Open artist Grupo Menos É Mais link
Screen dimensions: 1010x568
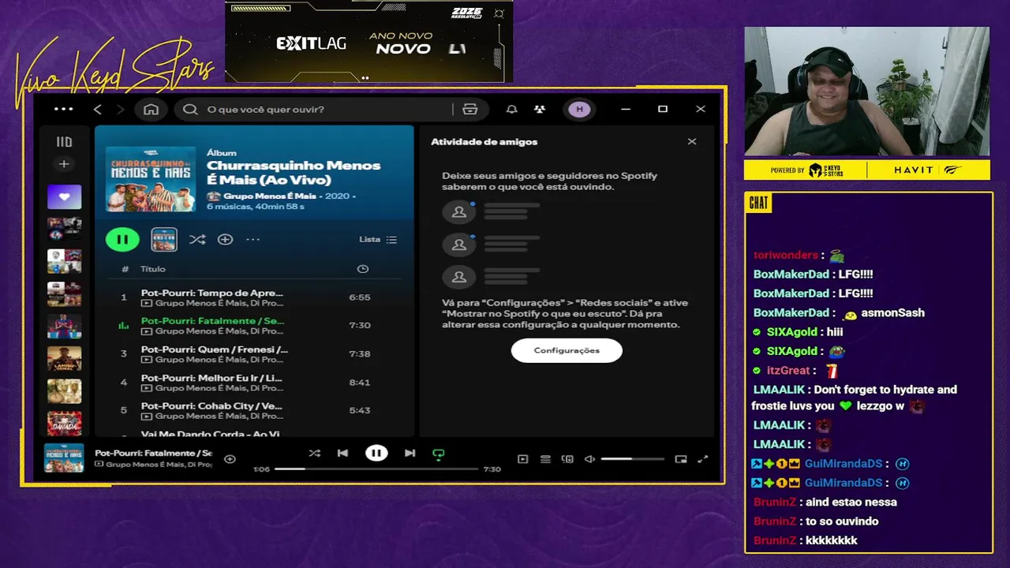point(269,196)
